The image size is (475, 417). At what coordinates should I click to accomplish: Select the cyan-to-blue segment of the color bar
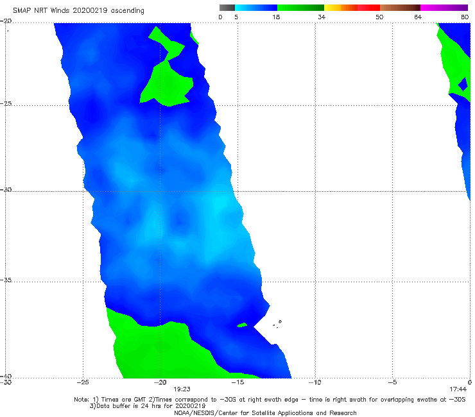click(x=256, y=8)
